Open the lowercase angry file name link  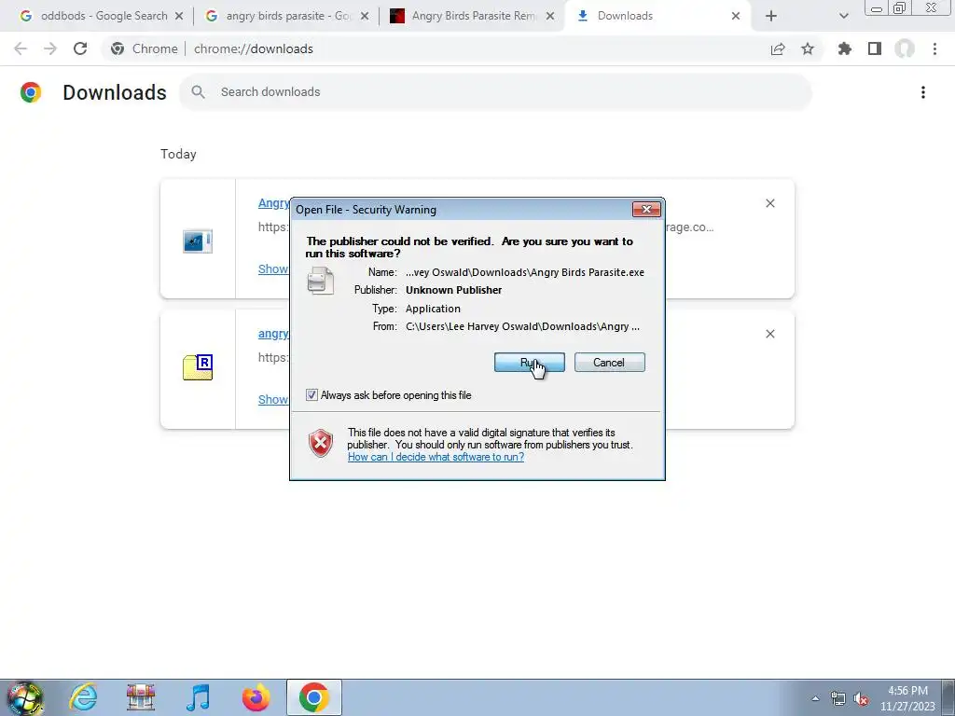point(273,334)
